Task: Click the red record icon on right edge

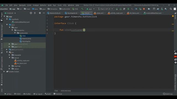Action: pos(175,57)
